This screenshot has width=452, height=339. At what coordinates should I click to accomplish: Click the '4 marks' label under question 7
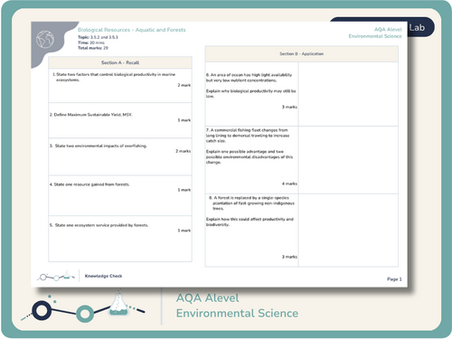pos(289,184)
